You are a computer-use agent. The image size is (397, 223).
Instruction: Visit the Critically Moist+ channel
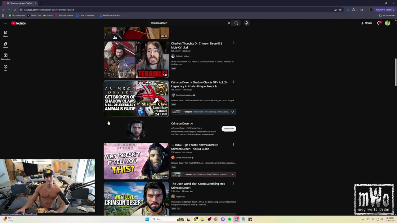pos(183,56)
